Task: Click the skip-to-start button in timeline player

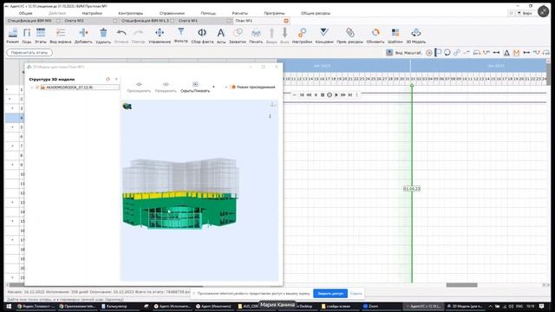Action: (x=302, y=94)
